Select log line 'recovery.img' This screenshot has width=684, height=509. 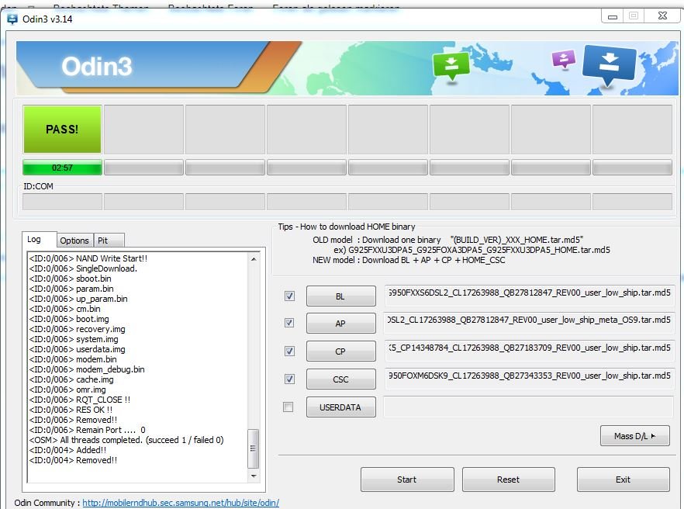(x=78, y=329)
